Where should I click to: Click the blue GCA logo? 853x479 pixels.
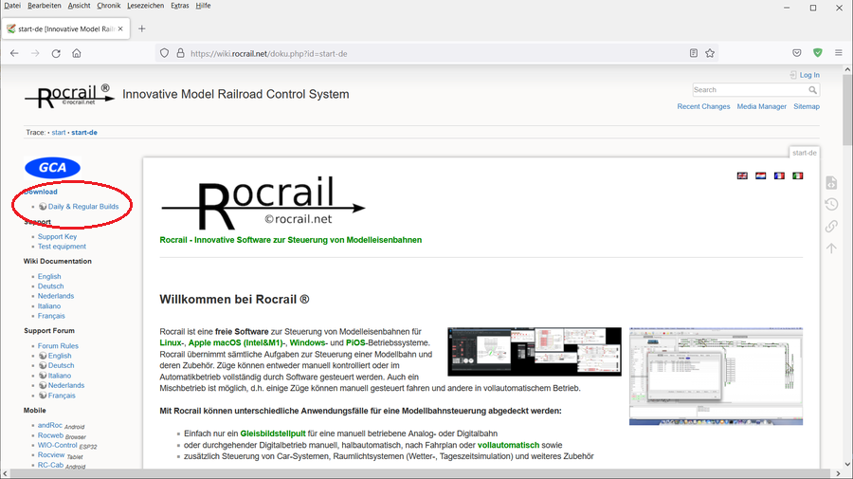tap(52, 168)
